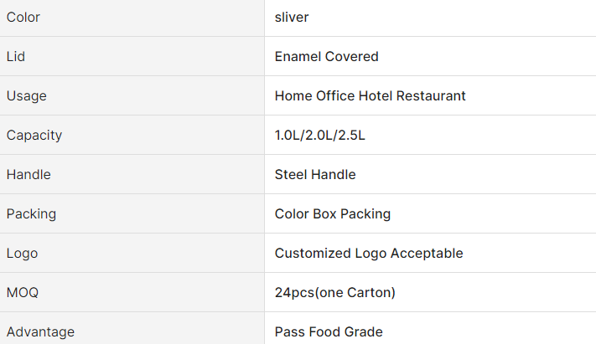Click the Capacity row label
This screenshot has width=596, height=344.
click(x=34, y=136)
